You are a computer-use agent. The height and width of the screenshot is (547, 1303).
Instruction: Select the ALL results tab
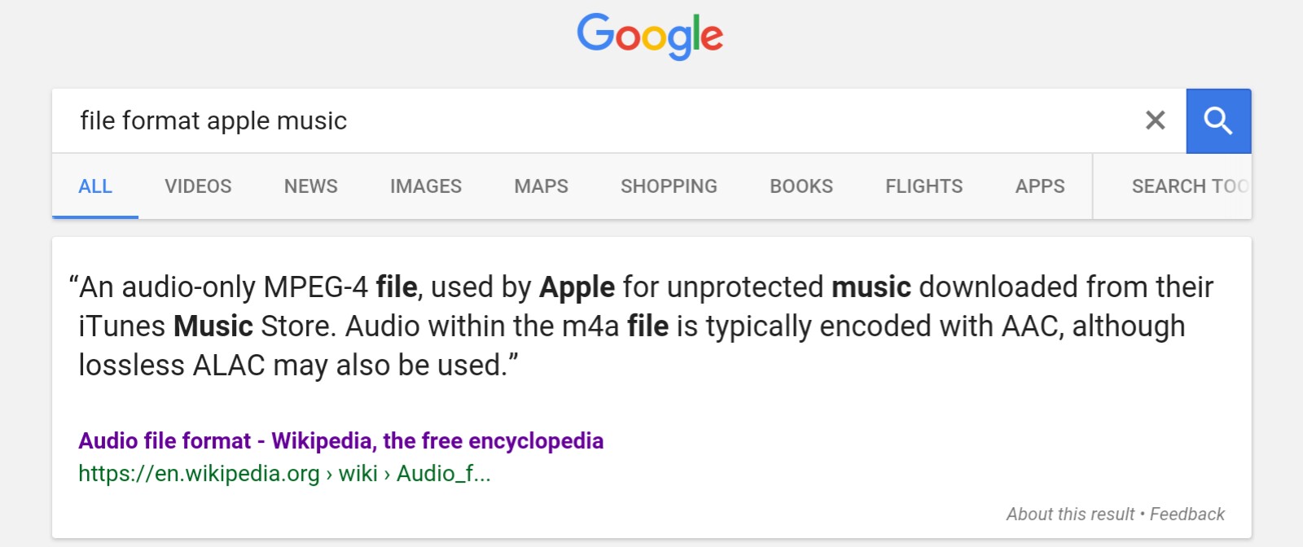tap(95, 186)
